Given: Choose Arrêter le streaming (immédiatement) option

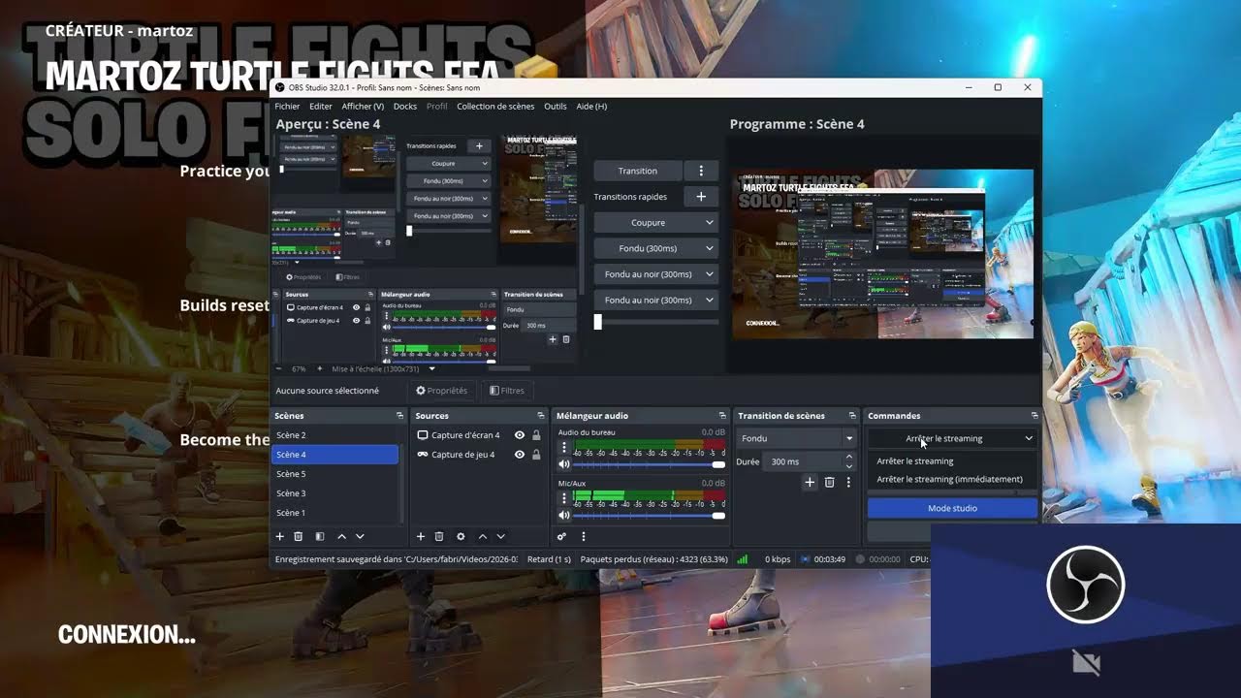Looking at the screenshot, I should [x=950, y=479].
